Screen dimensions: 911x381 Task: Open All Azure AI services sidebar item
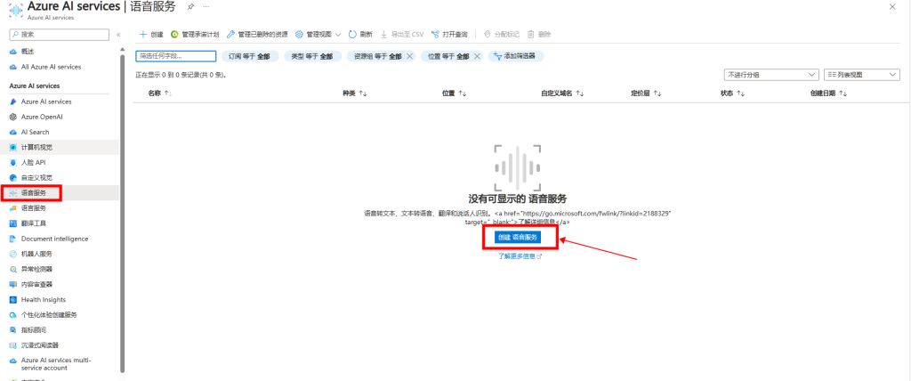51,67
